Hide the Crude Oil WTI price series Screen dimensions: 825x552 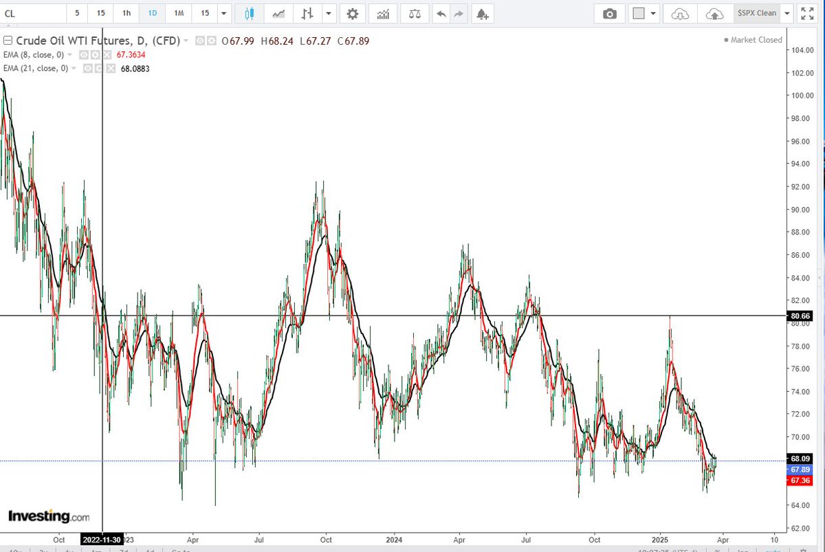(200, 41)
